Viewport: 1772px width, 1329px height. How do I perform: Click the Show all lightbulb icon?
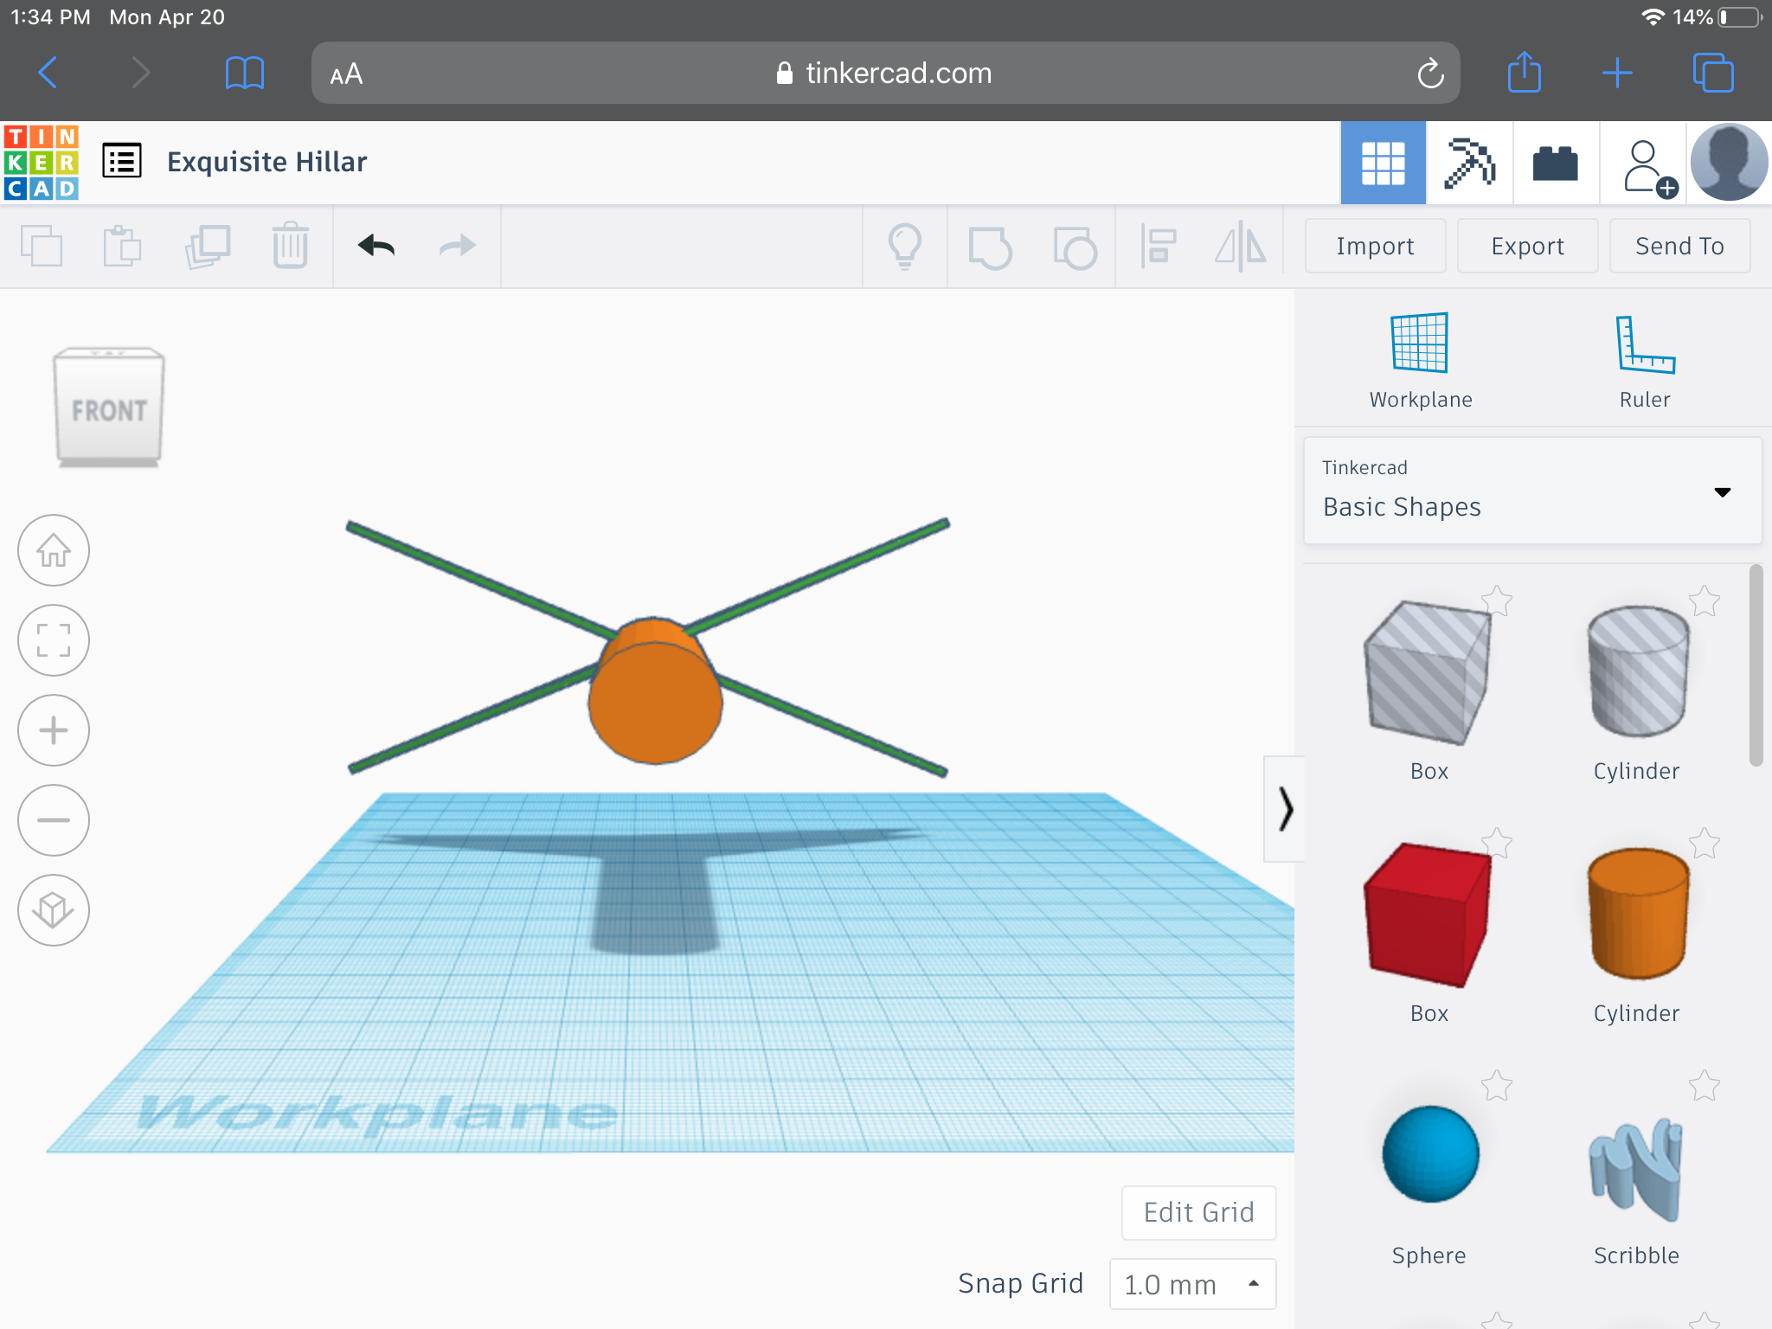coord(905,247)
